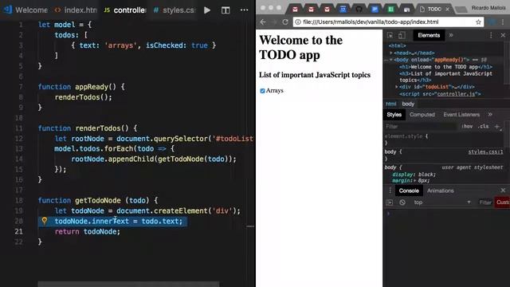Viewport: 510px width, 287px height.
Task: Show more Styles pane tabs chevron
Action: click(490, 115)
